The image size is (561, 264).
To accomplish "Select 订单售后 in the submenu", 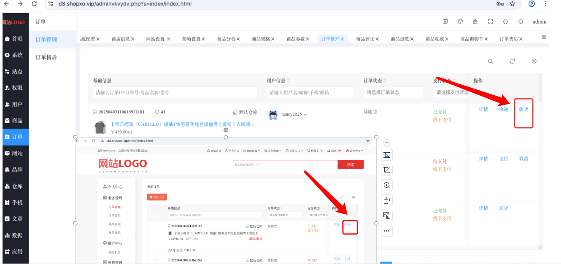I will tap(46, 57).
